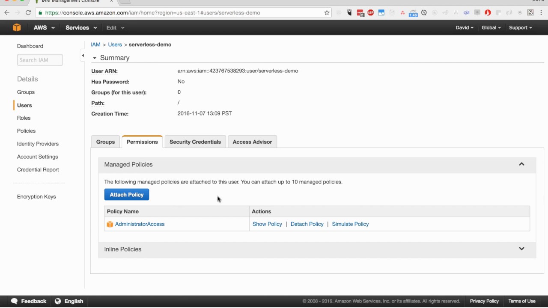Click the blue window extension icon
This screenshot has height=308, width=548.
tap(381, 13)
